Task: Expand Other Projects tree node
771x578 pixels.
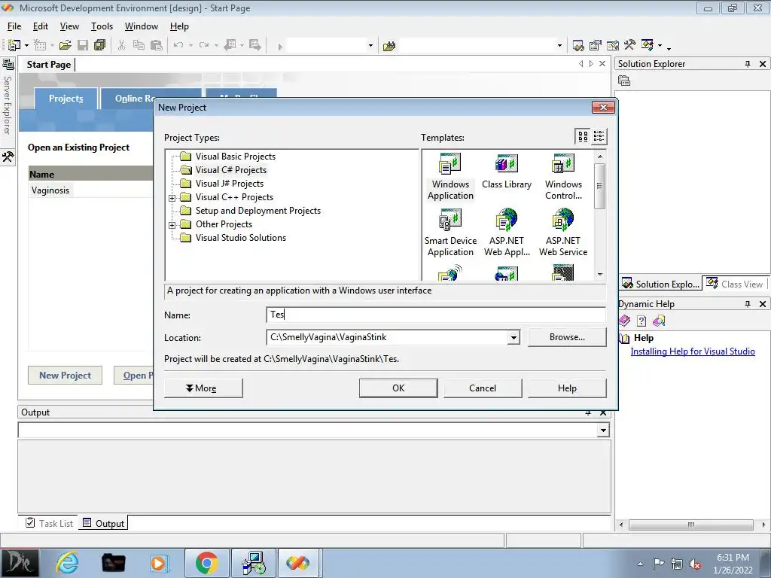Action: click(172, 225)
